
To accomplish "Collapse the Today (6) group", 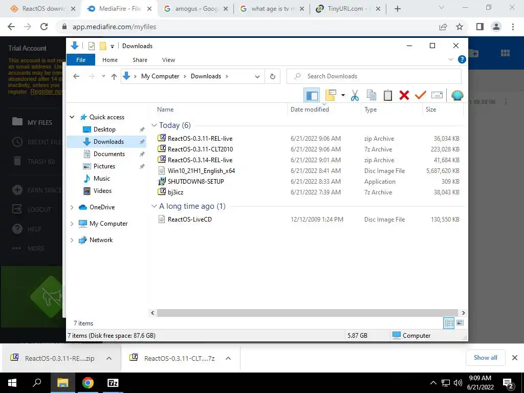I will 154,125.
